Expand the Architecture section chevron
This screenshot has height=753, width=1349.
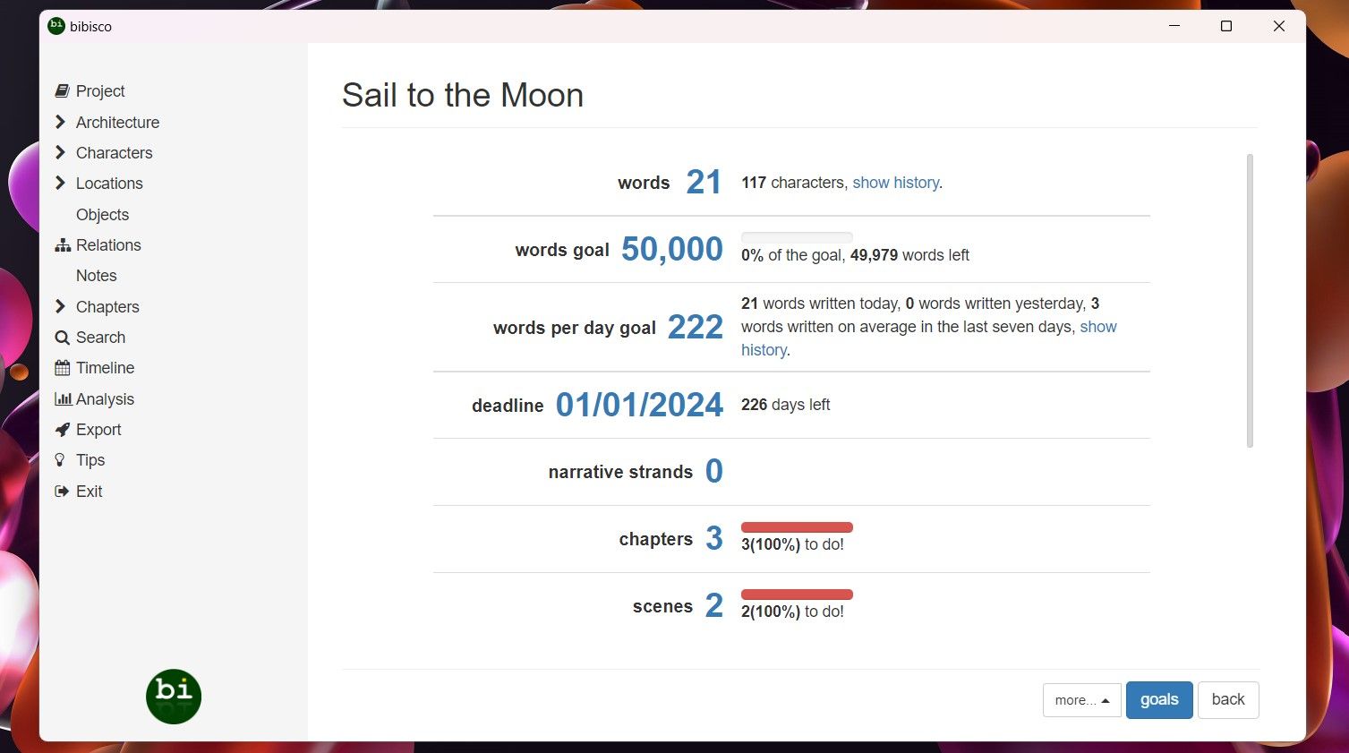coord(60,122)
